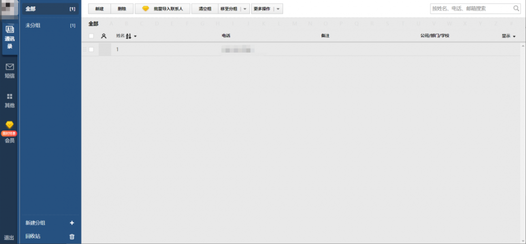Open the 其他 grid icon
The image size is (526, 244).
pos(9,97)
